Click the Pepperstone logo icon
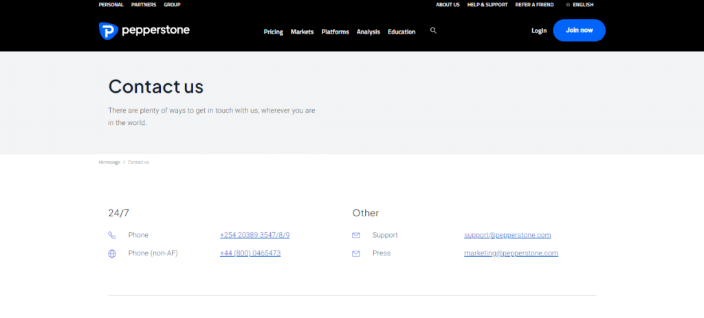 pyautogui.click(x=108, y=31)
